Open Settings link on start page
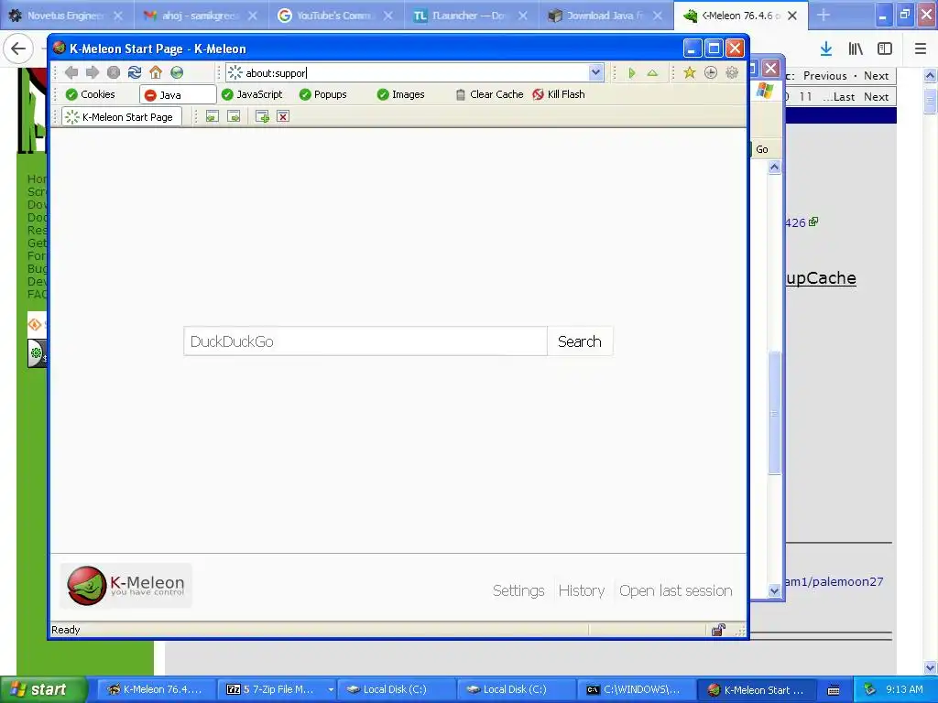 (518, 590)
